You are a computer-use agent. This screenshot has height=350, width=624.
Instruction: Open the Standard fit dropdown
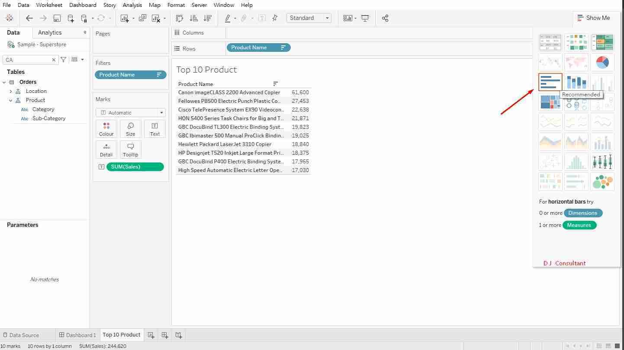click(309, 18)
